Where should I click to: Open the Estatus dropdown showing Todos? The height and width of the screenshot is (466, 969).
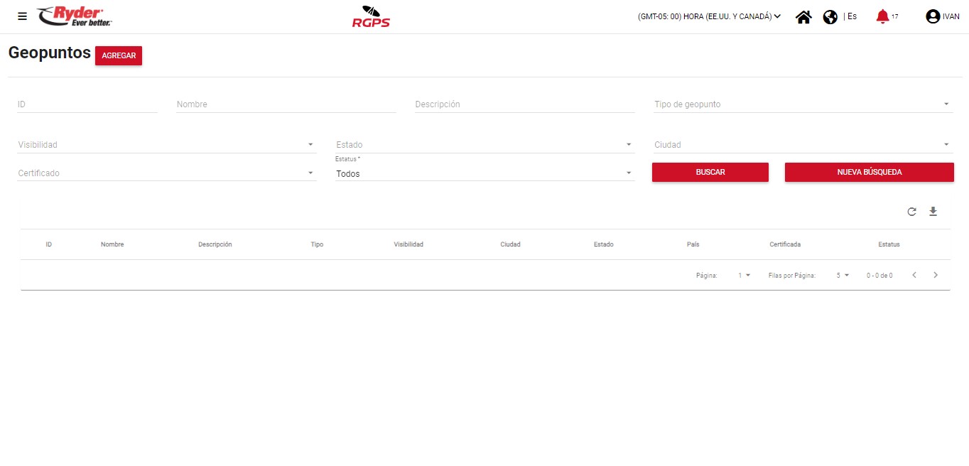(x=484, y=174)
